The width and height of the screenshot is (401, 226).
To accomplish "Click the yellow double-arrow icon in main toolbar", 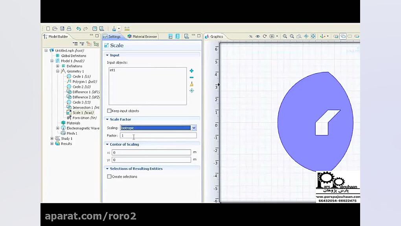I will 127,29.
